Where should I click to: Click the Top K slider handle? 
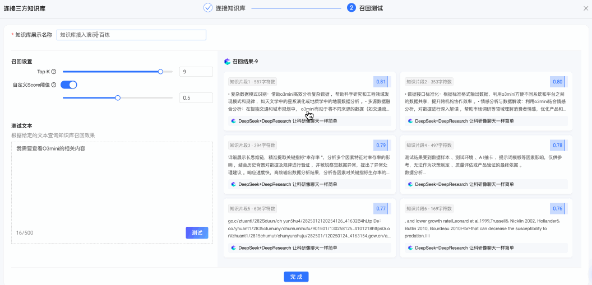coord(160,72)
